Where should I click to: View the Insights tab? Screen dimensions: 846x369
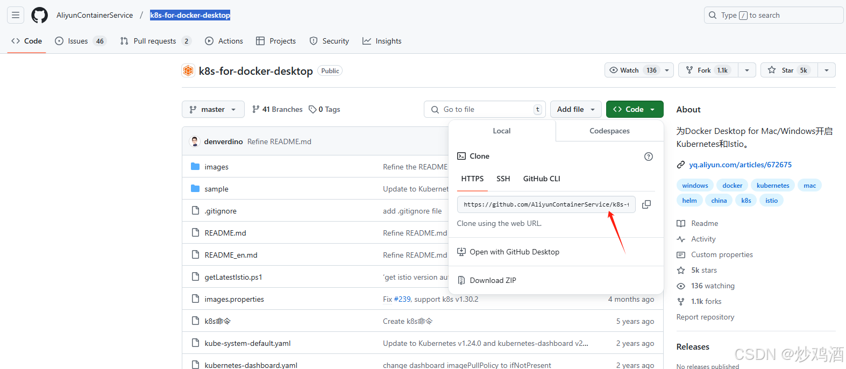click(382, 41)
